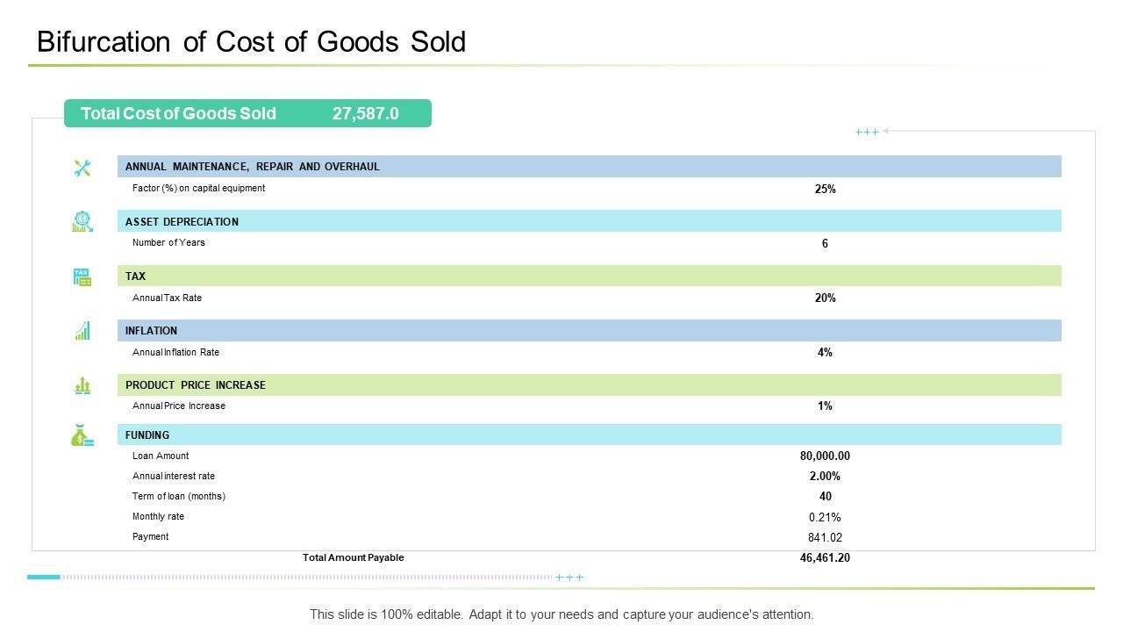Select the 27,587.0 total cost value
Screen dimensions: 1123x632
point(366,113)
